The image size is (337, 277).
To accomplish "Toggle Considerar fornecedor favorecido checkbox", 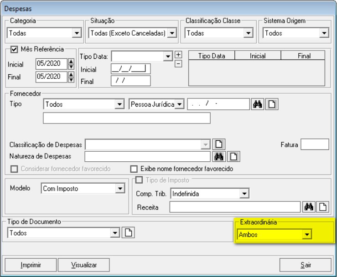I will click(x=14, y=169).
